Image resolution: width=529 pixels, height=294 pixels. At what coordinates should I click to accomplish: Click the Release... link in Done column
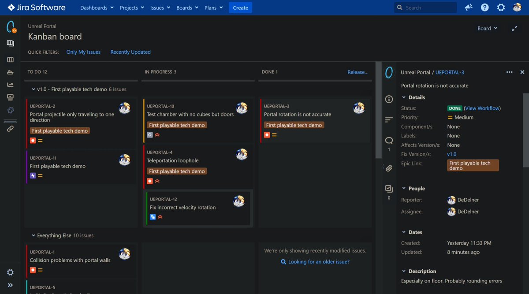[x=358, y=72]
